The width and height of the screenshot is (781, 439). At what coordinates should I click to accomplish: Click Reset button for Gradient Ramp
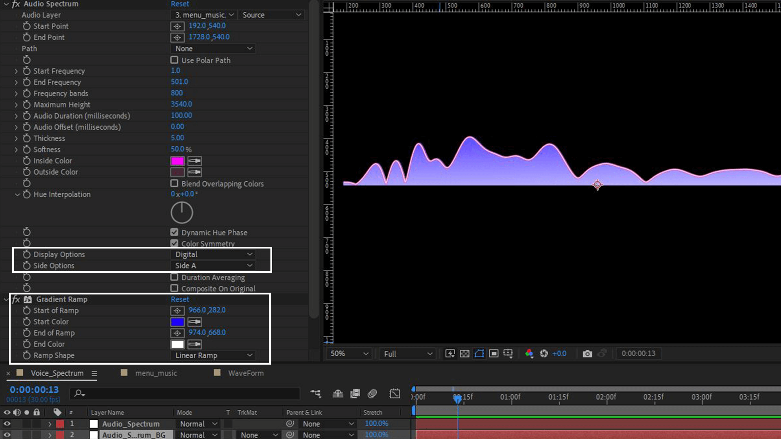[x=179, y=299]
